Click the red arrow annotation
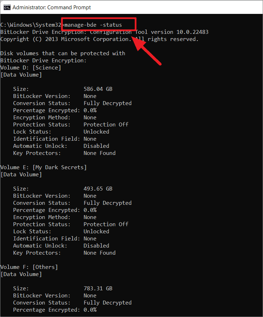This screenshot has height=317, width=263. coord(147,51)
